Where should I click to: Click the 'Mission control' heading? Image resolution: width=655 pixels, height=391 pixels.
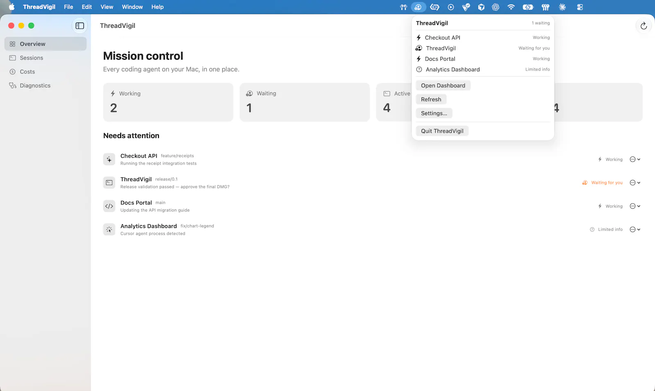click(143, 56)
